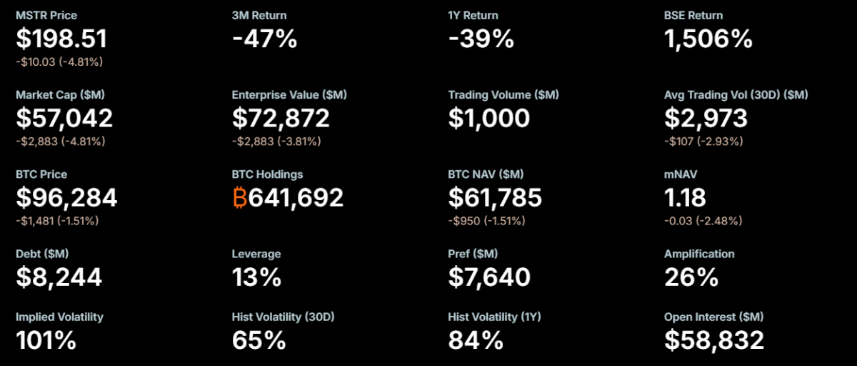Select the Leverage 13% metric
Image resolution: width=857 pixels, height=366 pixels.
tap(256, 277)
